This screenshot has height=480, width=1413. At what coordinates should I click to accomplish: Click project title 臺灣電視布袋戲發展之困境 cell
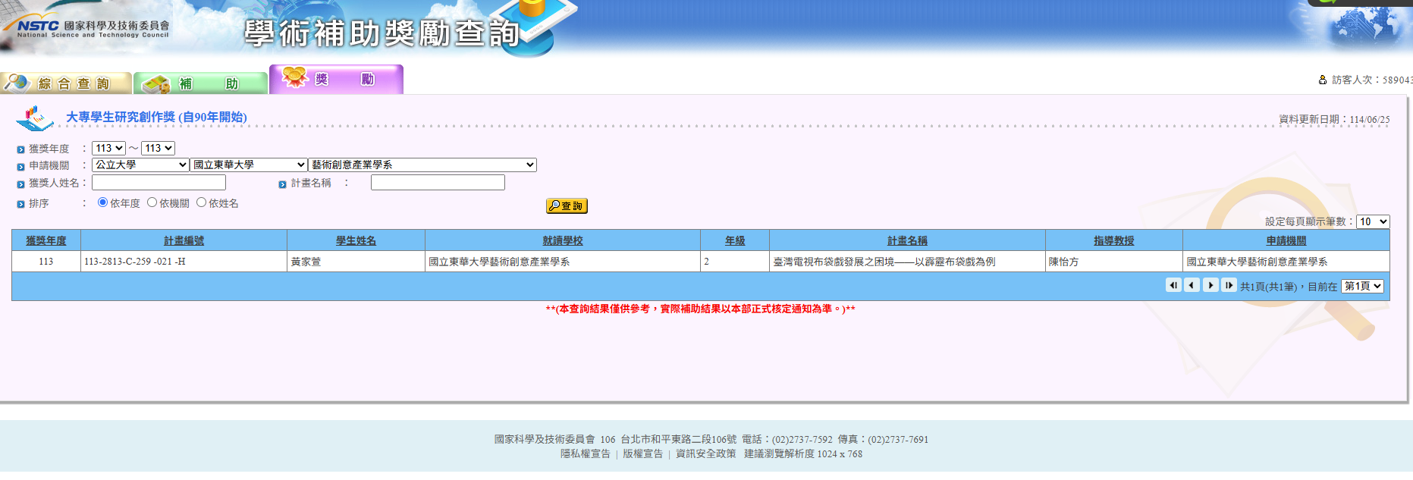(907, 262)
